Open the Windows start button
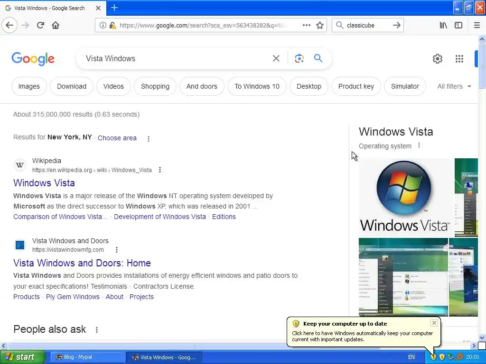Image resolution: width=486 pixels, height=364 pixels. click(22, 357)
